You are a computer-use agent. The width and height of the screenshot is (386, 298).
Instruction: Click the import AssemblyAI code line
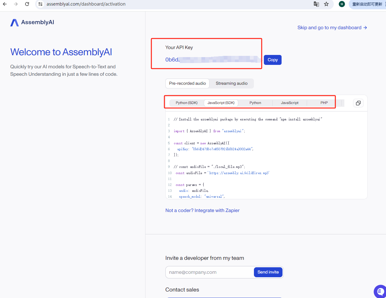[x=209, y=131]
